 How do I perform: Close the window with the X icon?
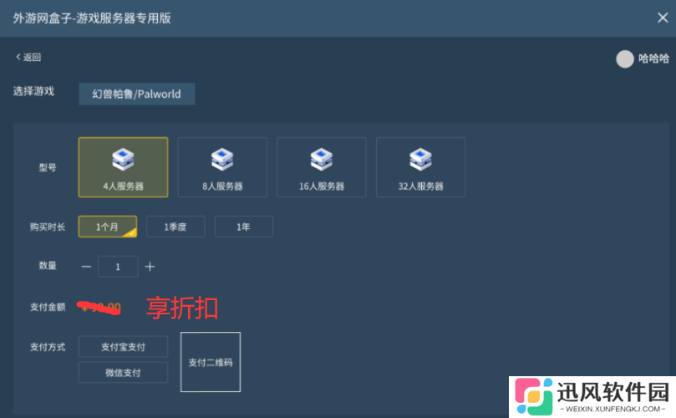663,18
